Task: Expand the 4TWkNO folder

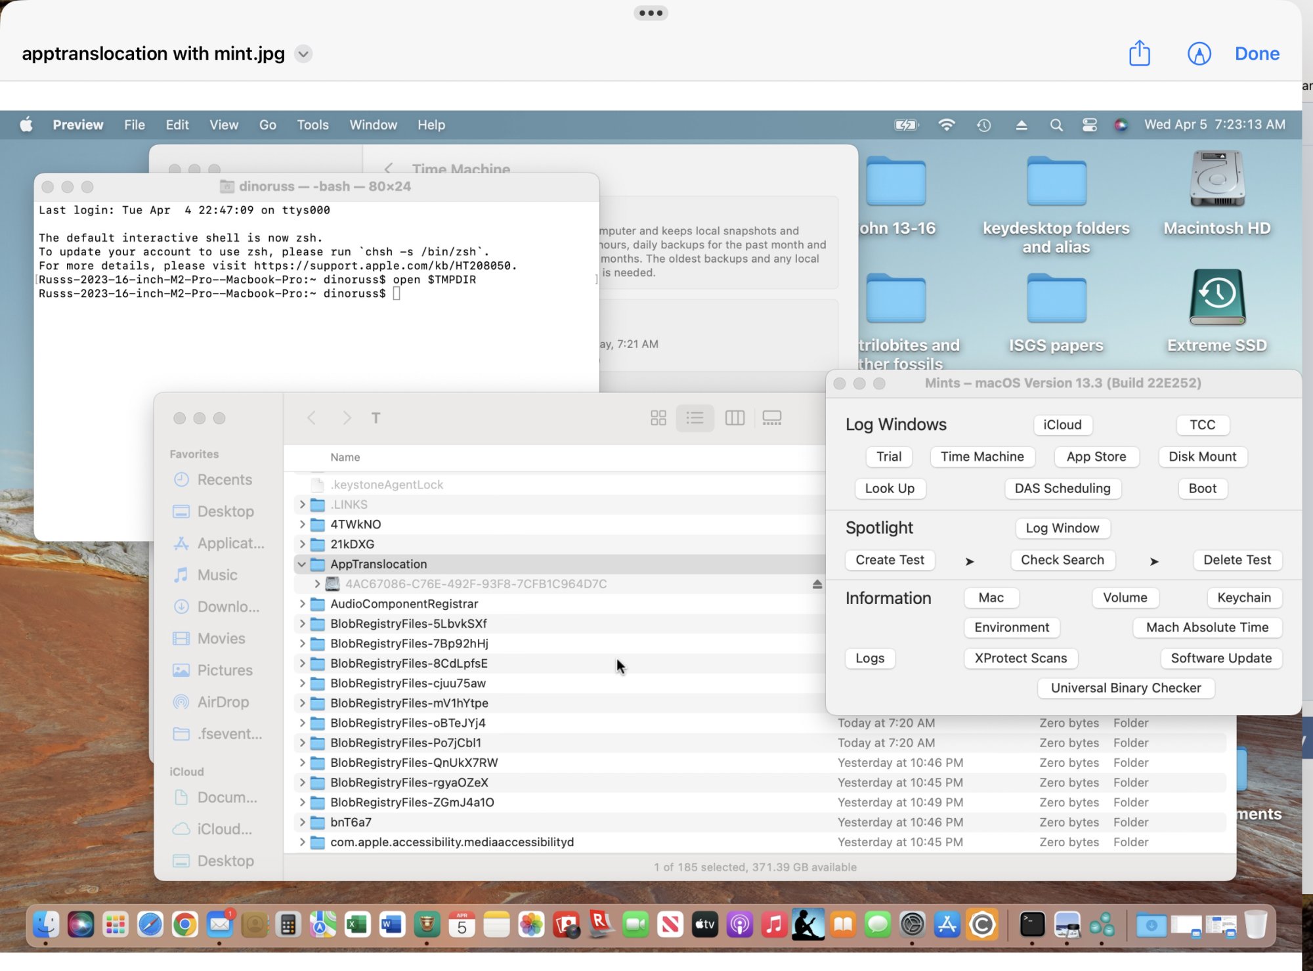Action: (301, 524)
